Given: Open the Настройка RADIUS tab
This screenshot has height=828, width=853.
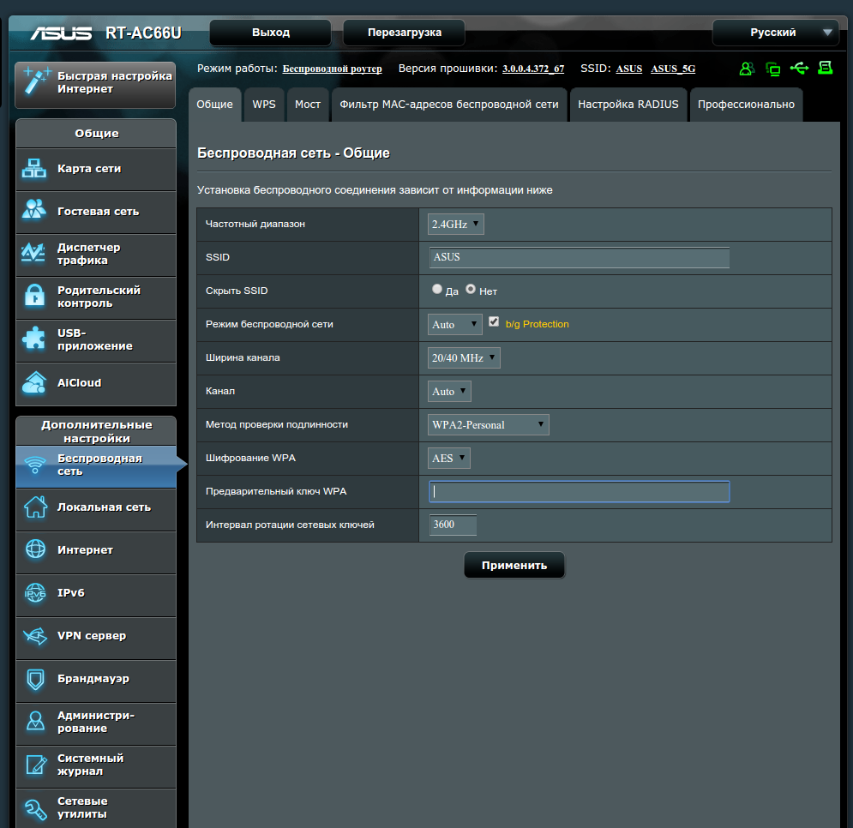Looking at the screenshot, I should pyautogui.click(x=628, y=105).
